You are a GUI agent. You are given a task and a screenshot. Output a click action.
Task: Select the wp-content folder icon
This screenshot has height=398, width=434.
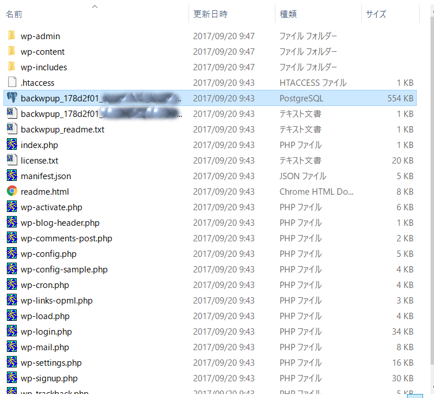click(x=12, y=52)
